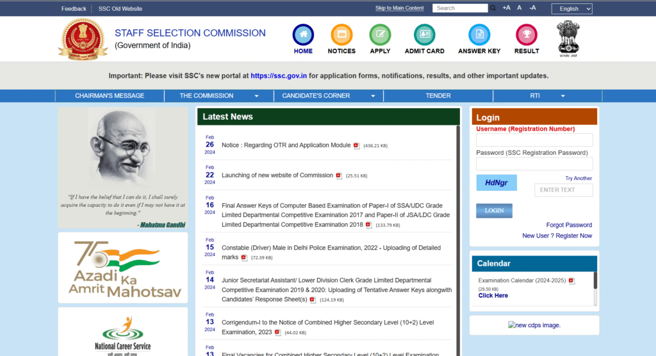Expand Candidate's Corner menu arrow

pyautogui.click(x=373, y=96)
